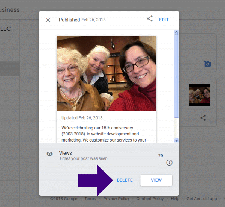The width and height of the screenshot is (225, 207).
Task: Click the share icon in dialog header
Action: click(150, 19)
